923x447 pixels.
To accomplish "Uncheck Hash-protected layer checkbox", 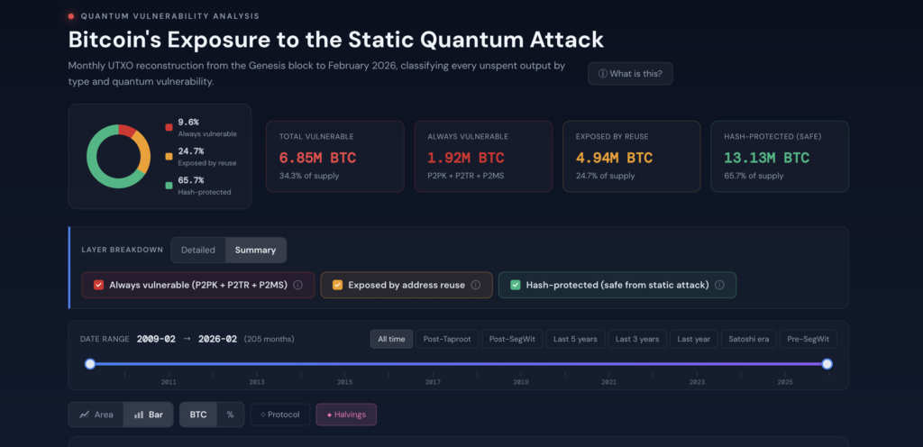I will (x=515, y=285).
